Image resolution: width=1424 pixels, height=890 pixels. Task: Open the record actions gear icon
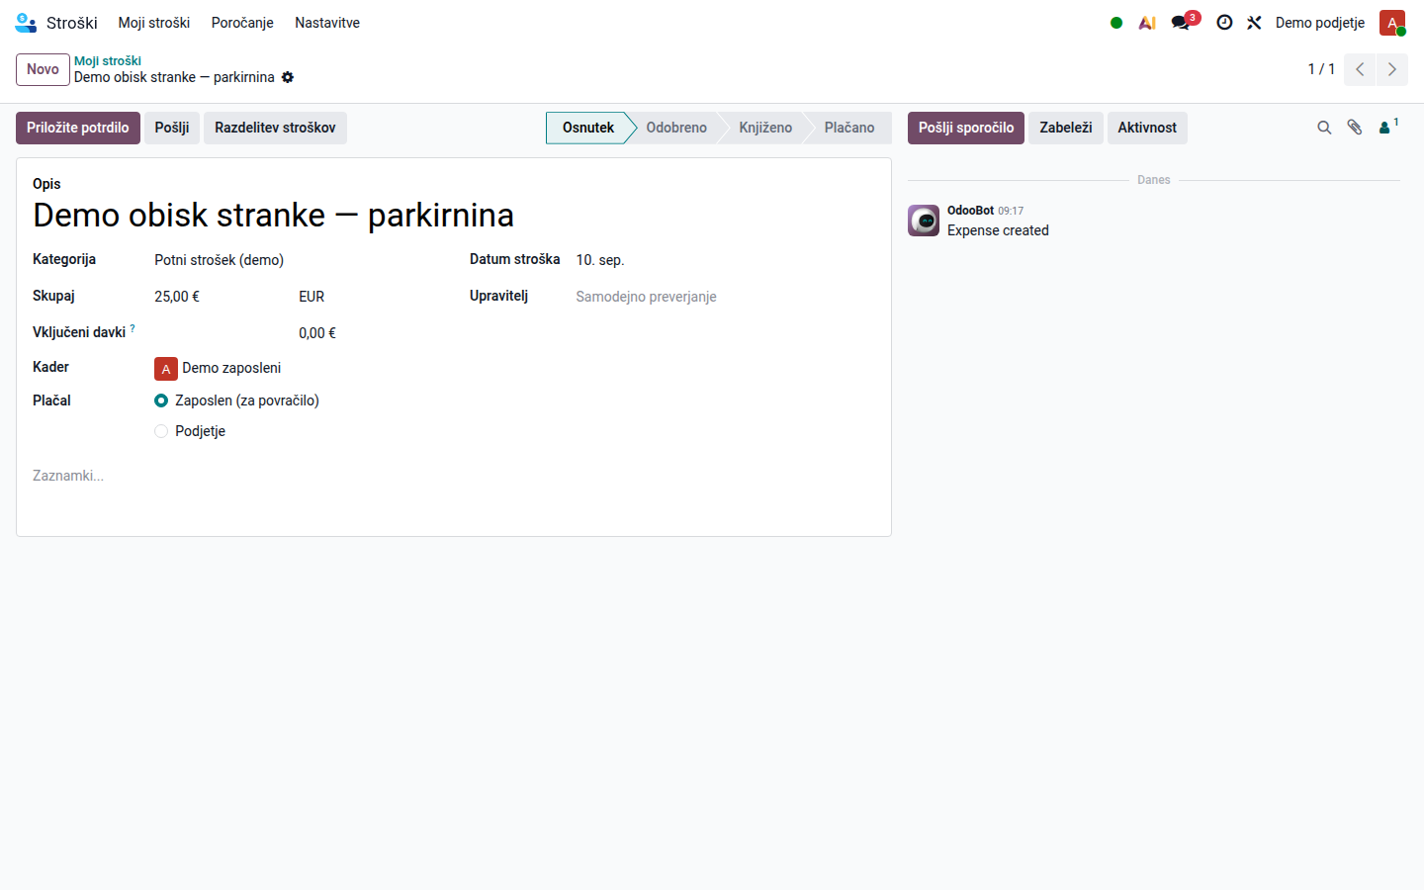click(288, 77)
